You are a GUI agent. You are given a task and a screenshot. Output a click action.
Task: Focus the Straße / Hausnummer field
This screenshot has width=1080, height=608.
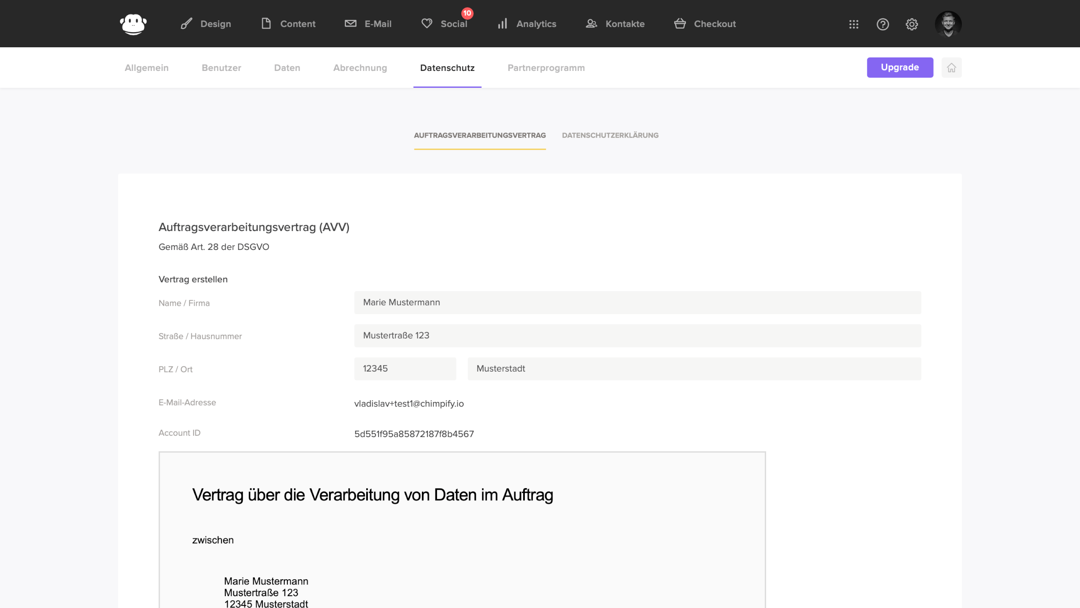(x=637, y=336)
